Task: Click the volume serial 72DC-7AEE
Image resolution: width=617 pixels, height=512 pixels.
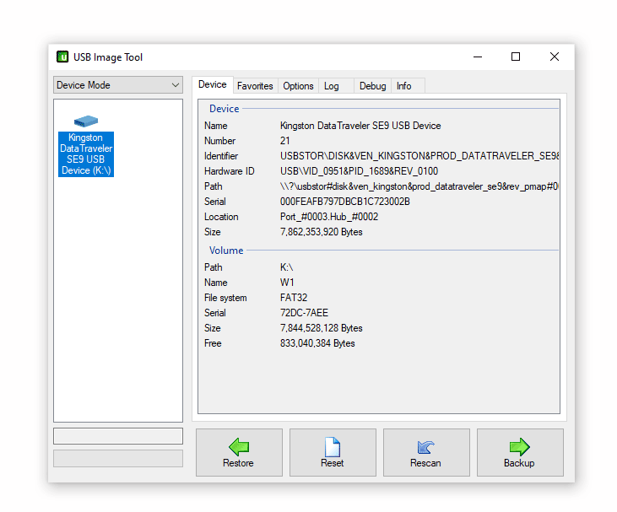Action: [x=304, y=313]
